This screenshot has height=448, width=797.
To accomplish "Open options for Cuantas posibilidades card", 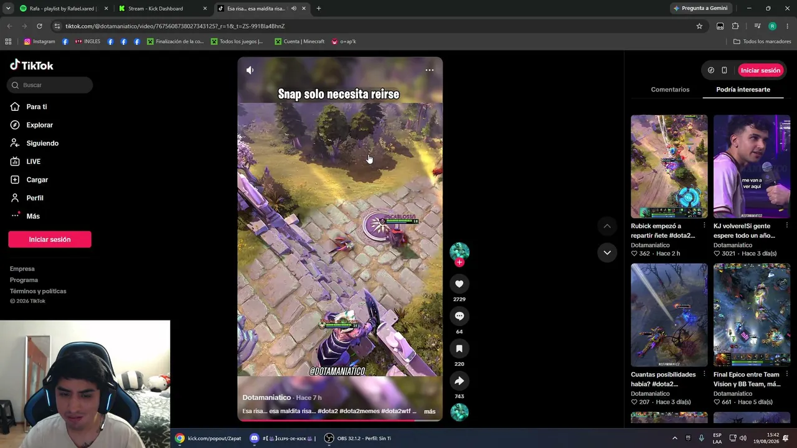I will click(x=704, y=375).
